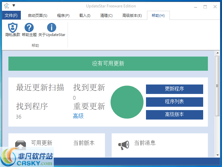
Task: Click the 更新程序 button
Action: (x=175, y=89)
